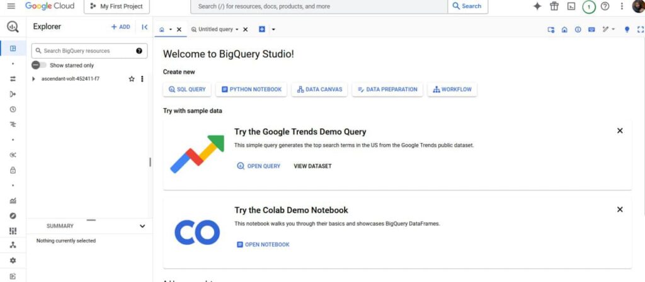Open the chart Monitoring icon in sidebar

pyautogui.click(x=13, y=201)
